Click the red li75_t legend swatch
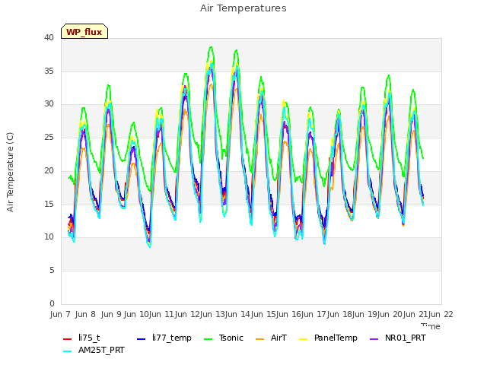This screenshot has width=487, height=365. tap(68, 339)
